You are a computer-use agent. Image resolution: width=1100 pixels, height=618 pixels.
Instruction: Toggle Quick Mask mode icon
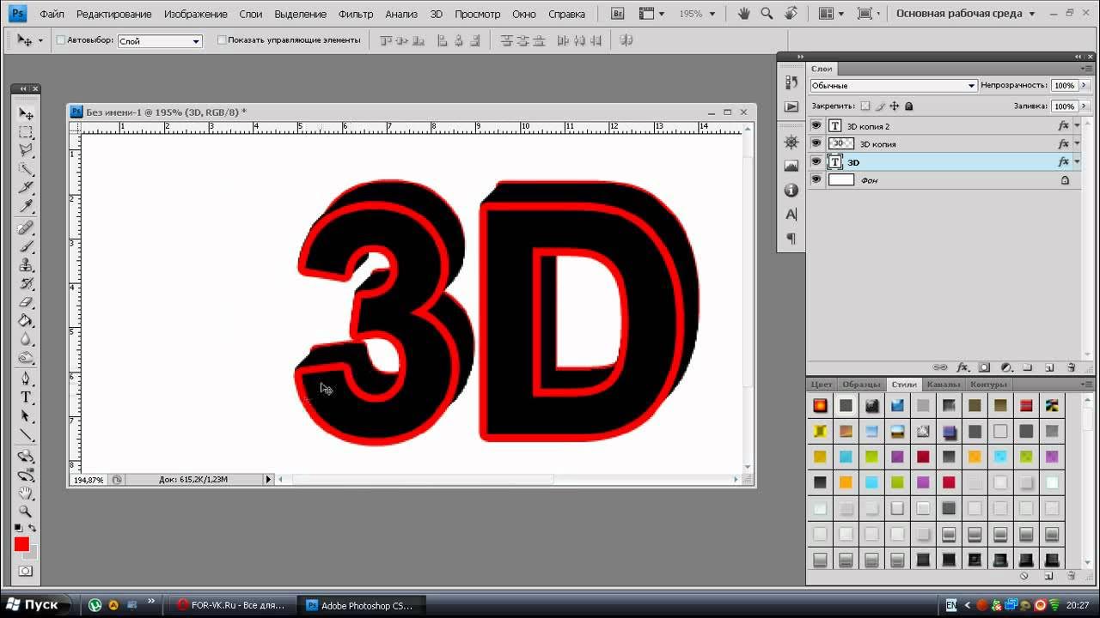(x=26, y=571)
